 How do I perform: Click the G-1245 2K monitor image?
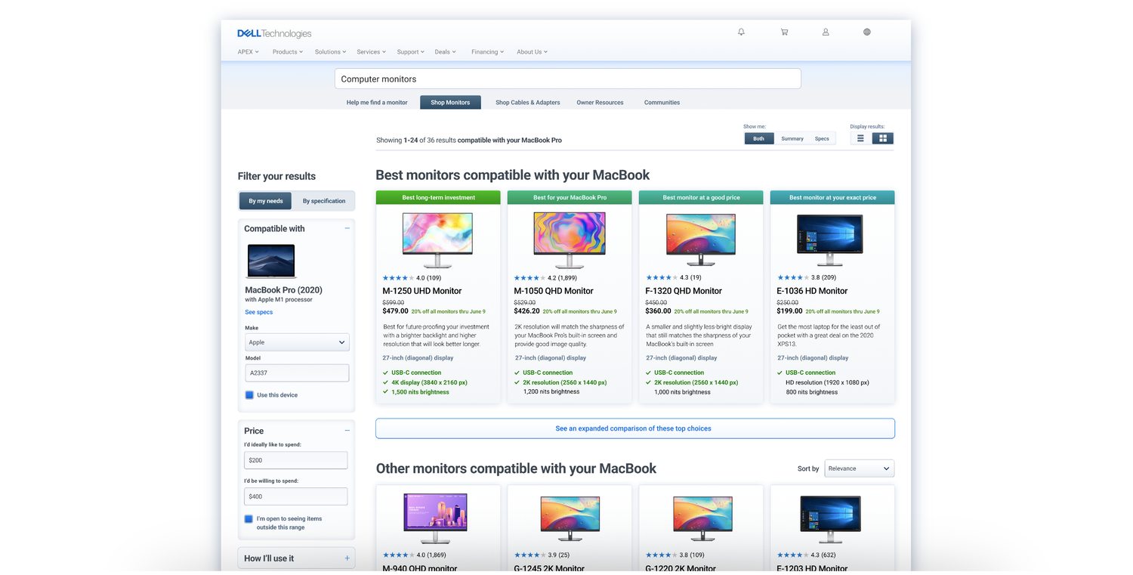tap(570, 518)
